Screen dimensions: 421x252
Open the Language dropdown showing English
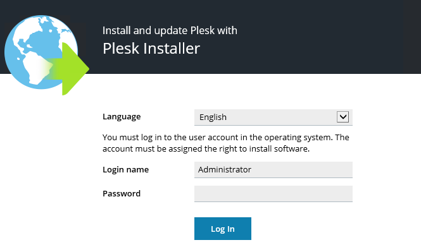273,117
